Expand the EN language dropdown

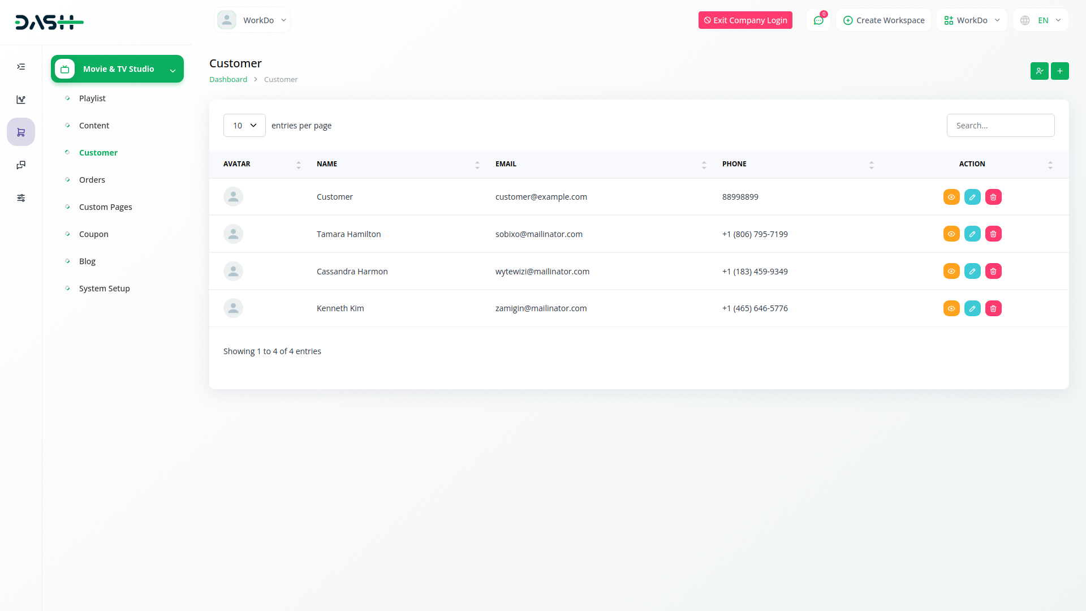(x=1041, y=20)
